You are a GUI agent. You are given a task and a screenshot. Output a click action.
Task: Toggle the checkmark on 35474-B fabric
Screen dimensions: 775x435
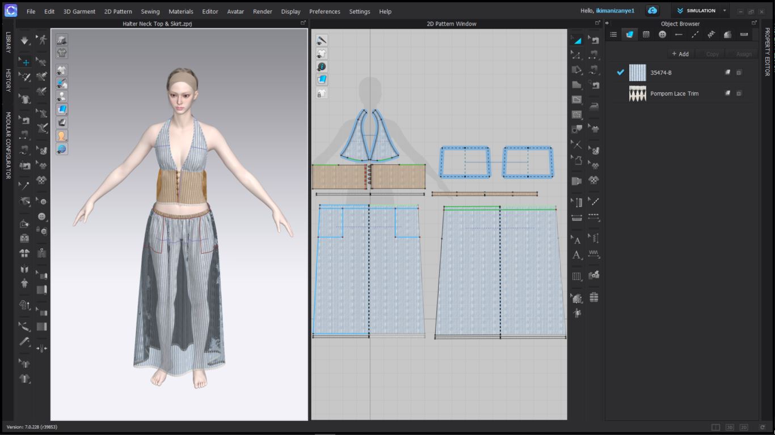click(x=620, y=72)
